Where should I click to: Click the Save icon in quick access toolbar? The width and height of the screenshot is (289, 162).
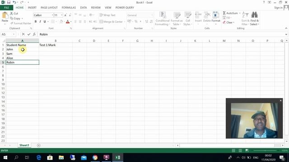(x=9, y=2)
